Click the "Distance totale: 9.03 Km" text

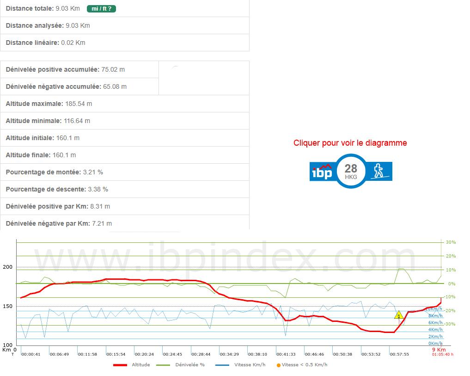[x=43, y=8]
